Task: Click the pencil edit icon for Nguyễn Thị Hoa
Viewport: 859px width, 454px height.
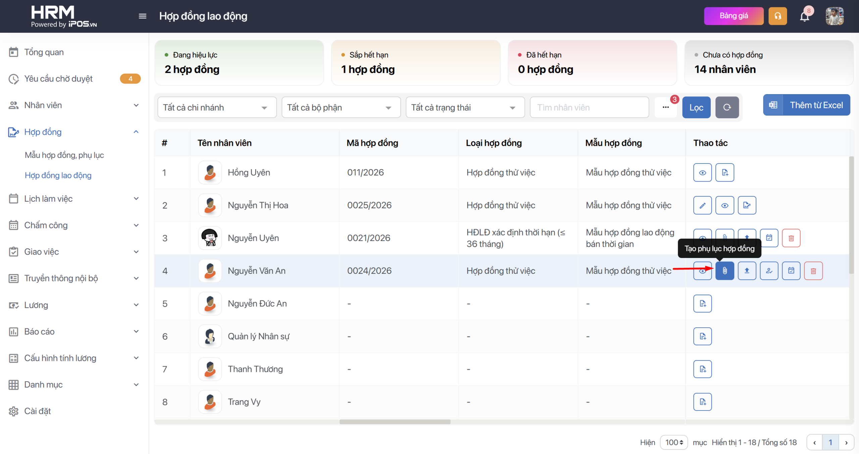Action: [x=702, y=205]
